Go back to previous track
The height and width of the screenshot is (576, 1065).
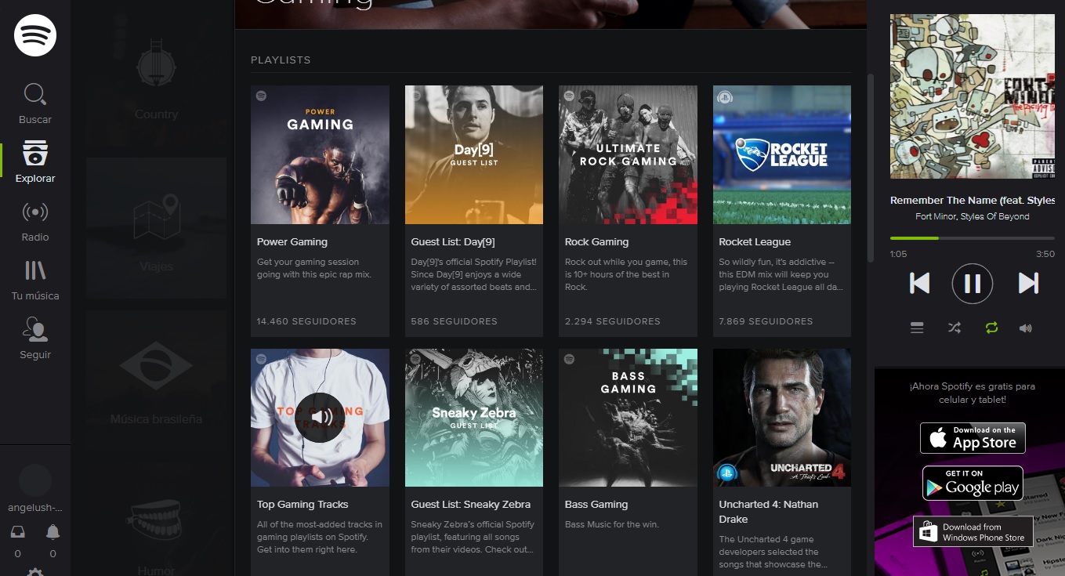(x=919, y=283)
